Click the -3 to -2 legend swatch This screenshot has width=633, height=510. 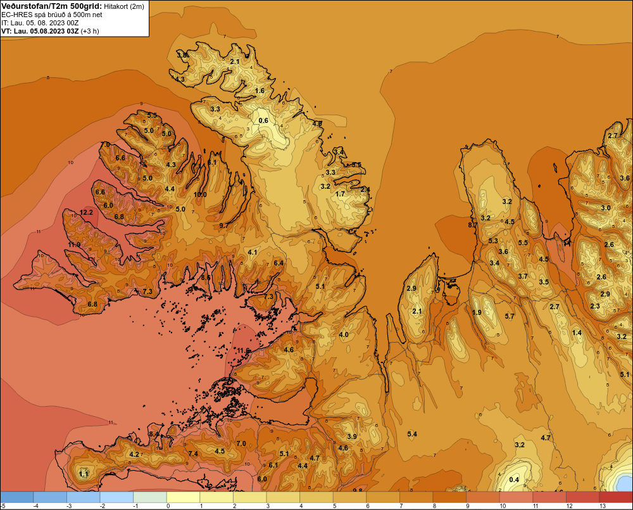[x=83, y=497]
